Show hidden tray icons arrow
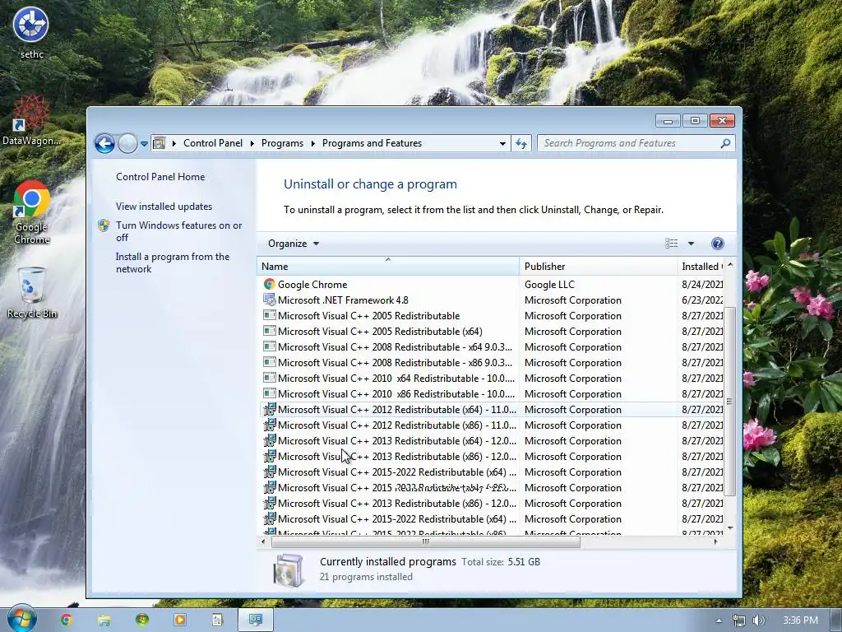The height and width of the screenshot is (632, 842). point(719,620)
